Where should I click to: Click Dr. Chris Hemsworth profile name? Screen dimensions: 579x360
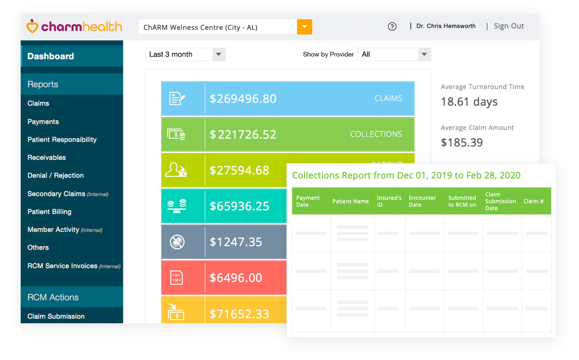(x=446, y=26)
